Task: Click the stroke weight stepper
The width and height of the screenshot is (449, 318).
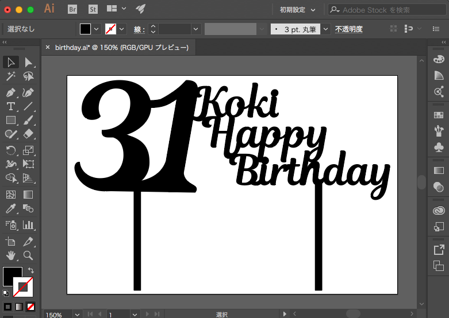Action: pyautogui.click(x=153, y=29)
